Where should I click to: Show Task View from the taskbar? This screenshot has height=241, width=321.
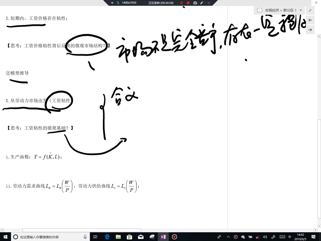(x=95, y=237)
